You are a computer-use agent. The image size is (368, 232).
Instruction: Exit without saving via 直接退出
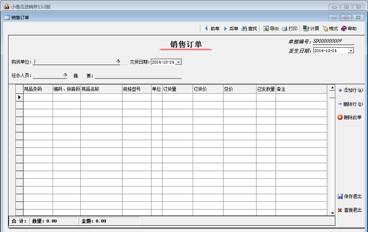pos(350,210)
